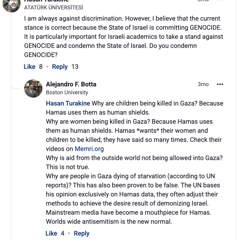Open the three-dot menu on the top comment

coord(220,1)
